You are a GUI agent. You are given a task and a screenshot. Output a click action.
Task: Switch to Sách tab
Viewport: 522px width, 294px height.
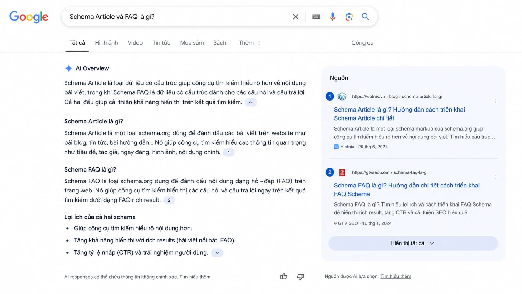(x=220, y=43)
